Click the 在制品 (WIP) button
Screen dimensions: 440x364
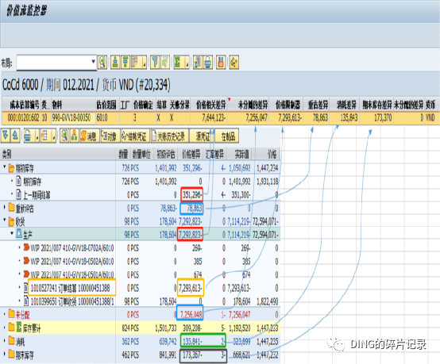point(226,136)
